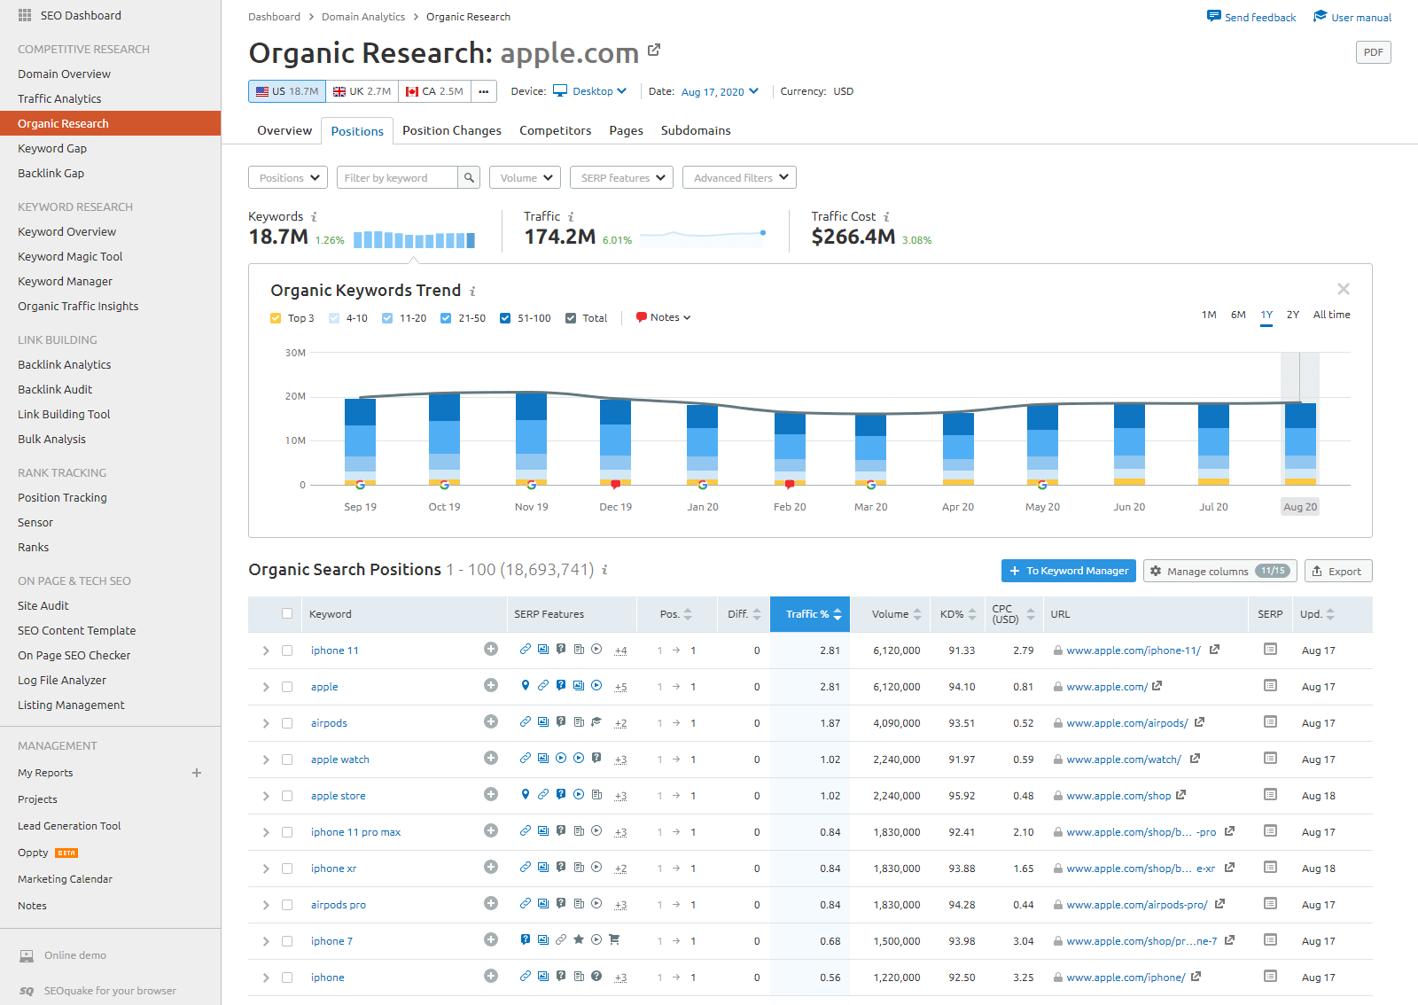This screenshot has width=1418, height=1005.
Task: Toggle the Top 3 checkbox in chart legend
Action: coord(276,318)
